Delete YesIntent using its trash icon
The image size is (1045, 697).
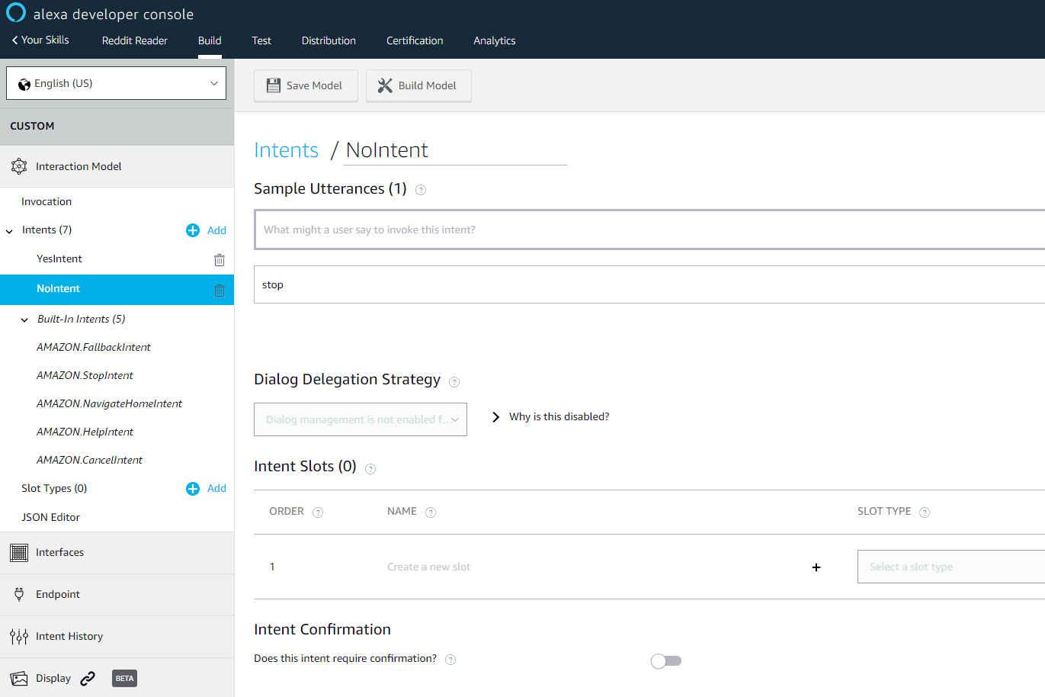pyautogui.click(x=220, y=260)
